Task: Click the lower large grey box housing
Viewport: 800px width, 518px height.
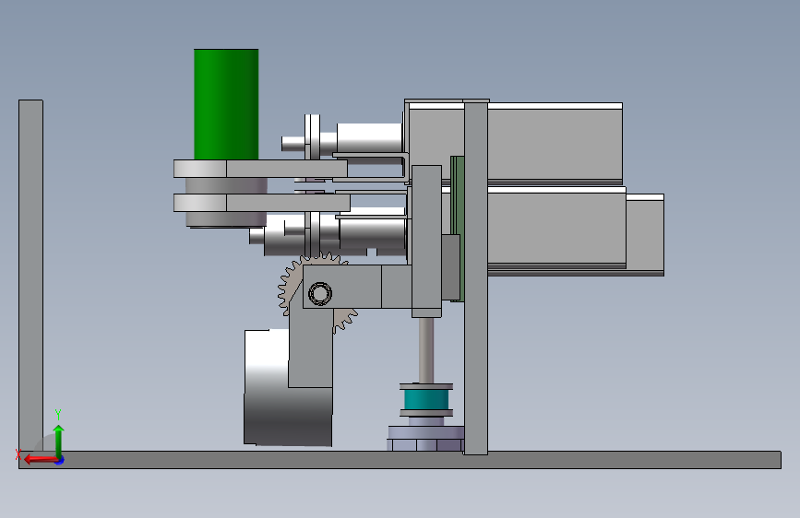Action: pyautogui.click(x=557, y=228)
